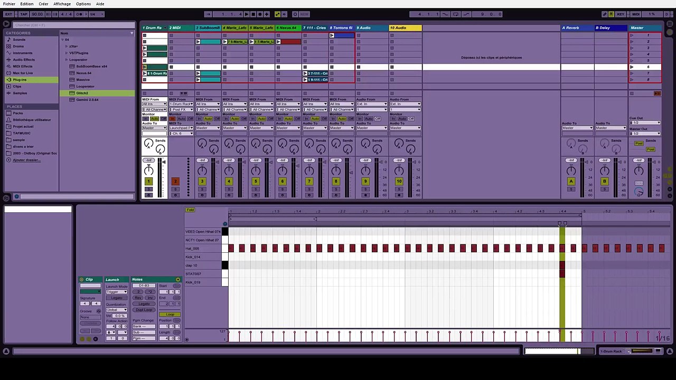This screenshot has width=676, height=380.
Task: Launch the '7-111 - Cri' clip in track 7
Action: [x=305, y=73]
